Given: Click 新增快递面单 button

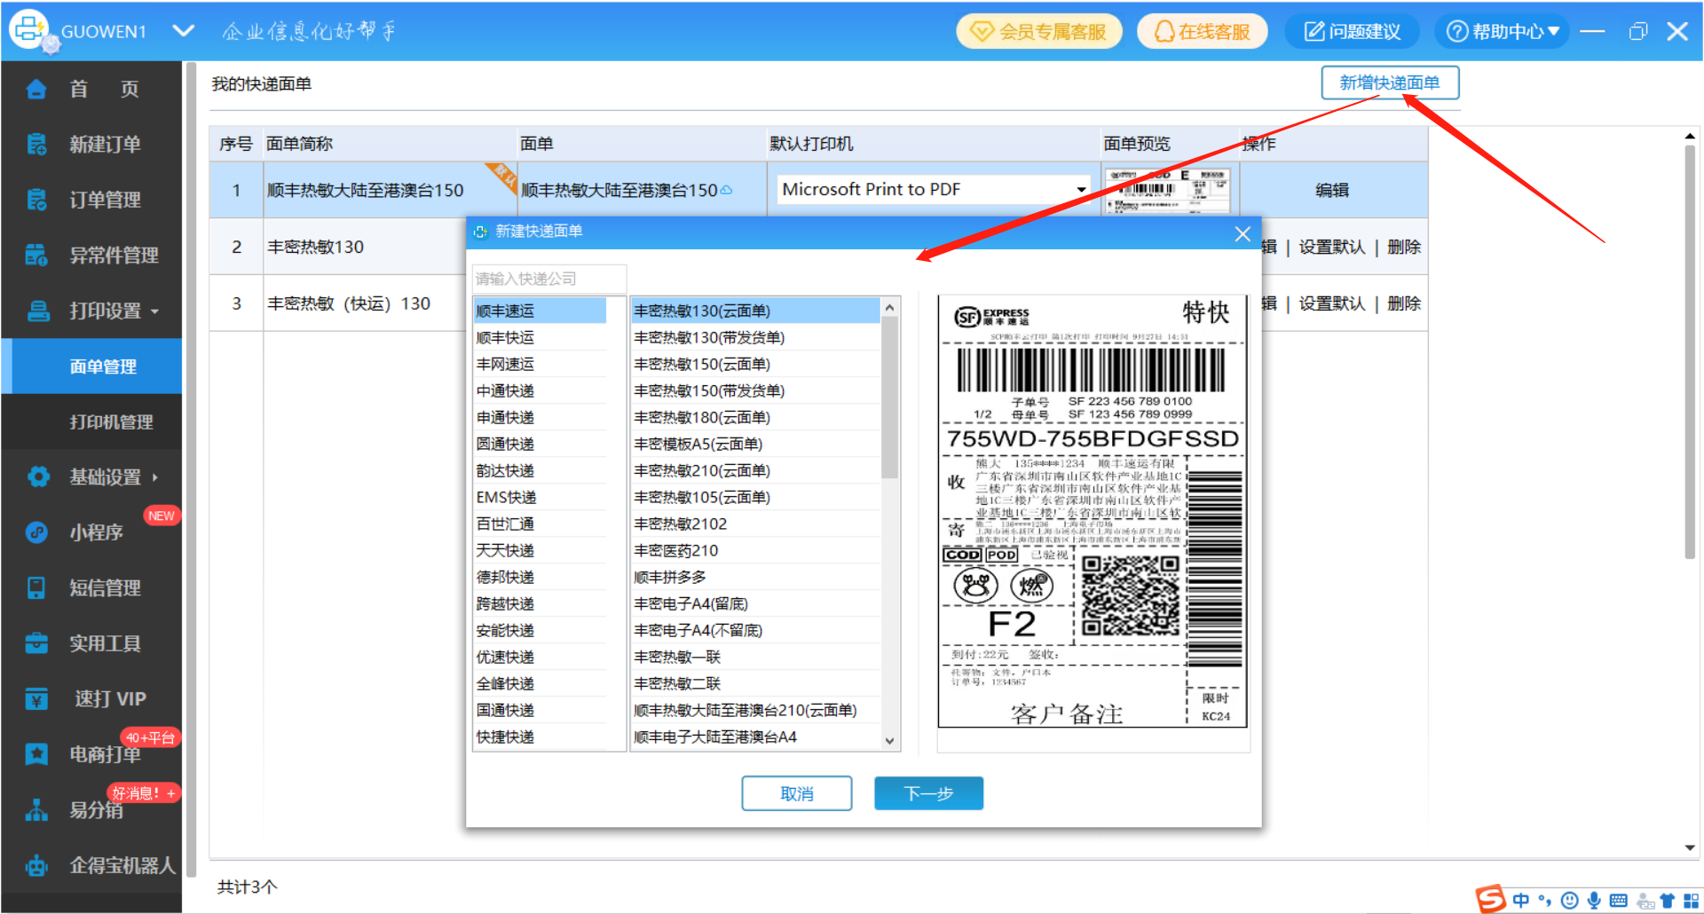Looking at the screenshot, I should point(1390,83).
